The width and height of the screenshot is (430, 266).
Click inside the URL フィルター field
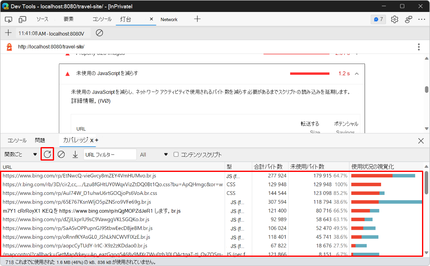pos(110,154)
